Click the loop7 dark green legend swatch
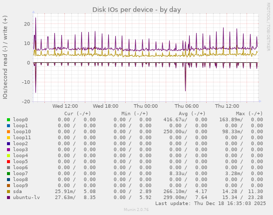 [8, 174]
